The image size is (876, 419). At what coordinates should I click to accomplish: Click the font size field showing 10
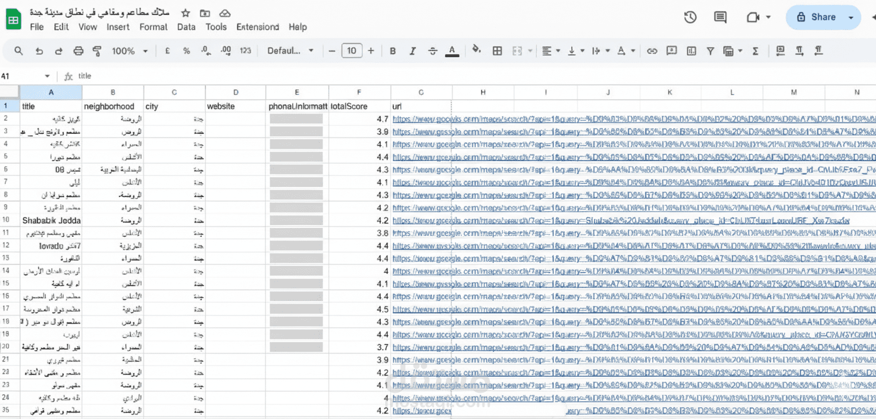click(x=352, y=51)
